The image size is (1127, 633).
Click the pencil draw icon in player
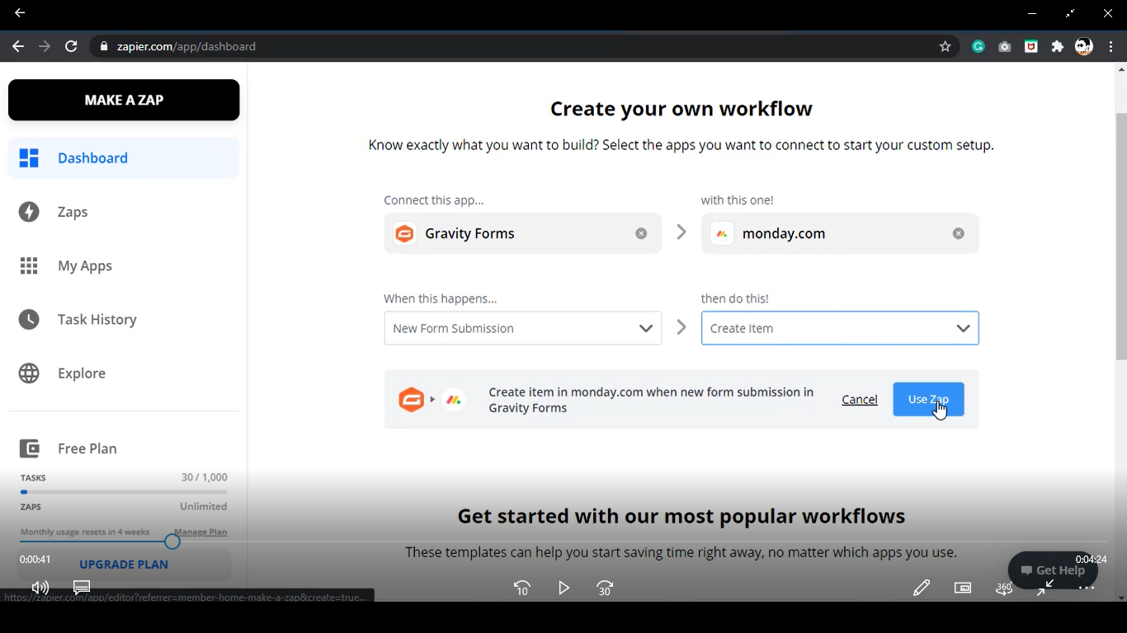click(922, 588)
